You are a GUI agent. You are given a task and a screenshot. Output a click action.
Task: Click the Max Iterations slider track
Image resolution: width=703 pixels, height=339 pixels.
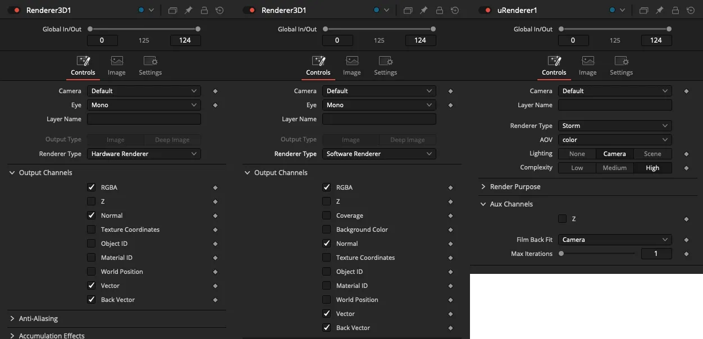(597, 254)
